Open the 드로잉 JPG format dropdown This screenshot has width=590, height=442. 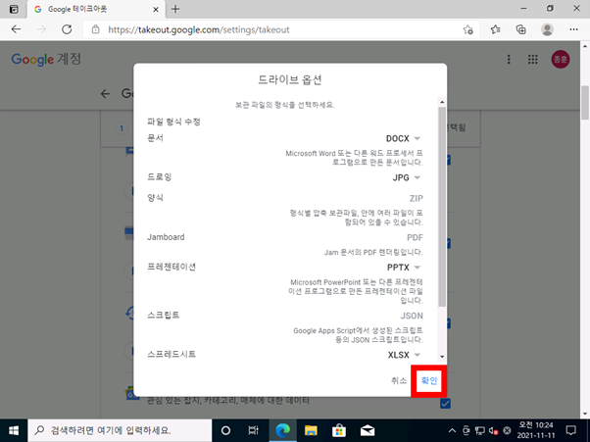407,177
